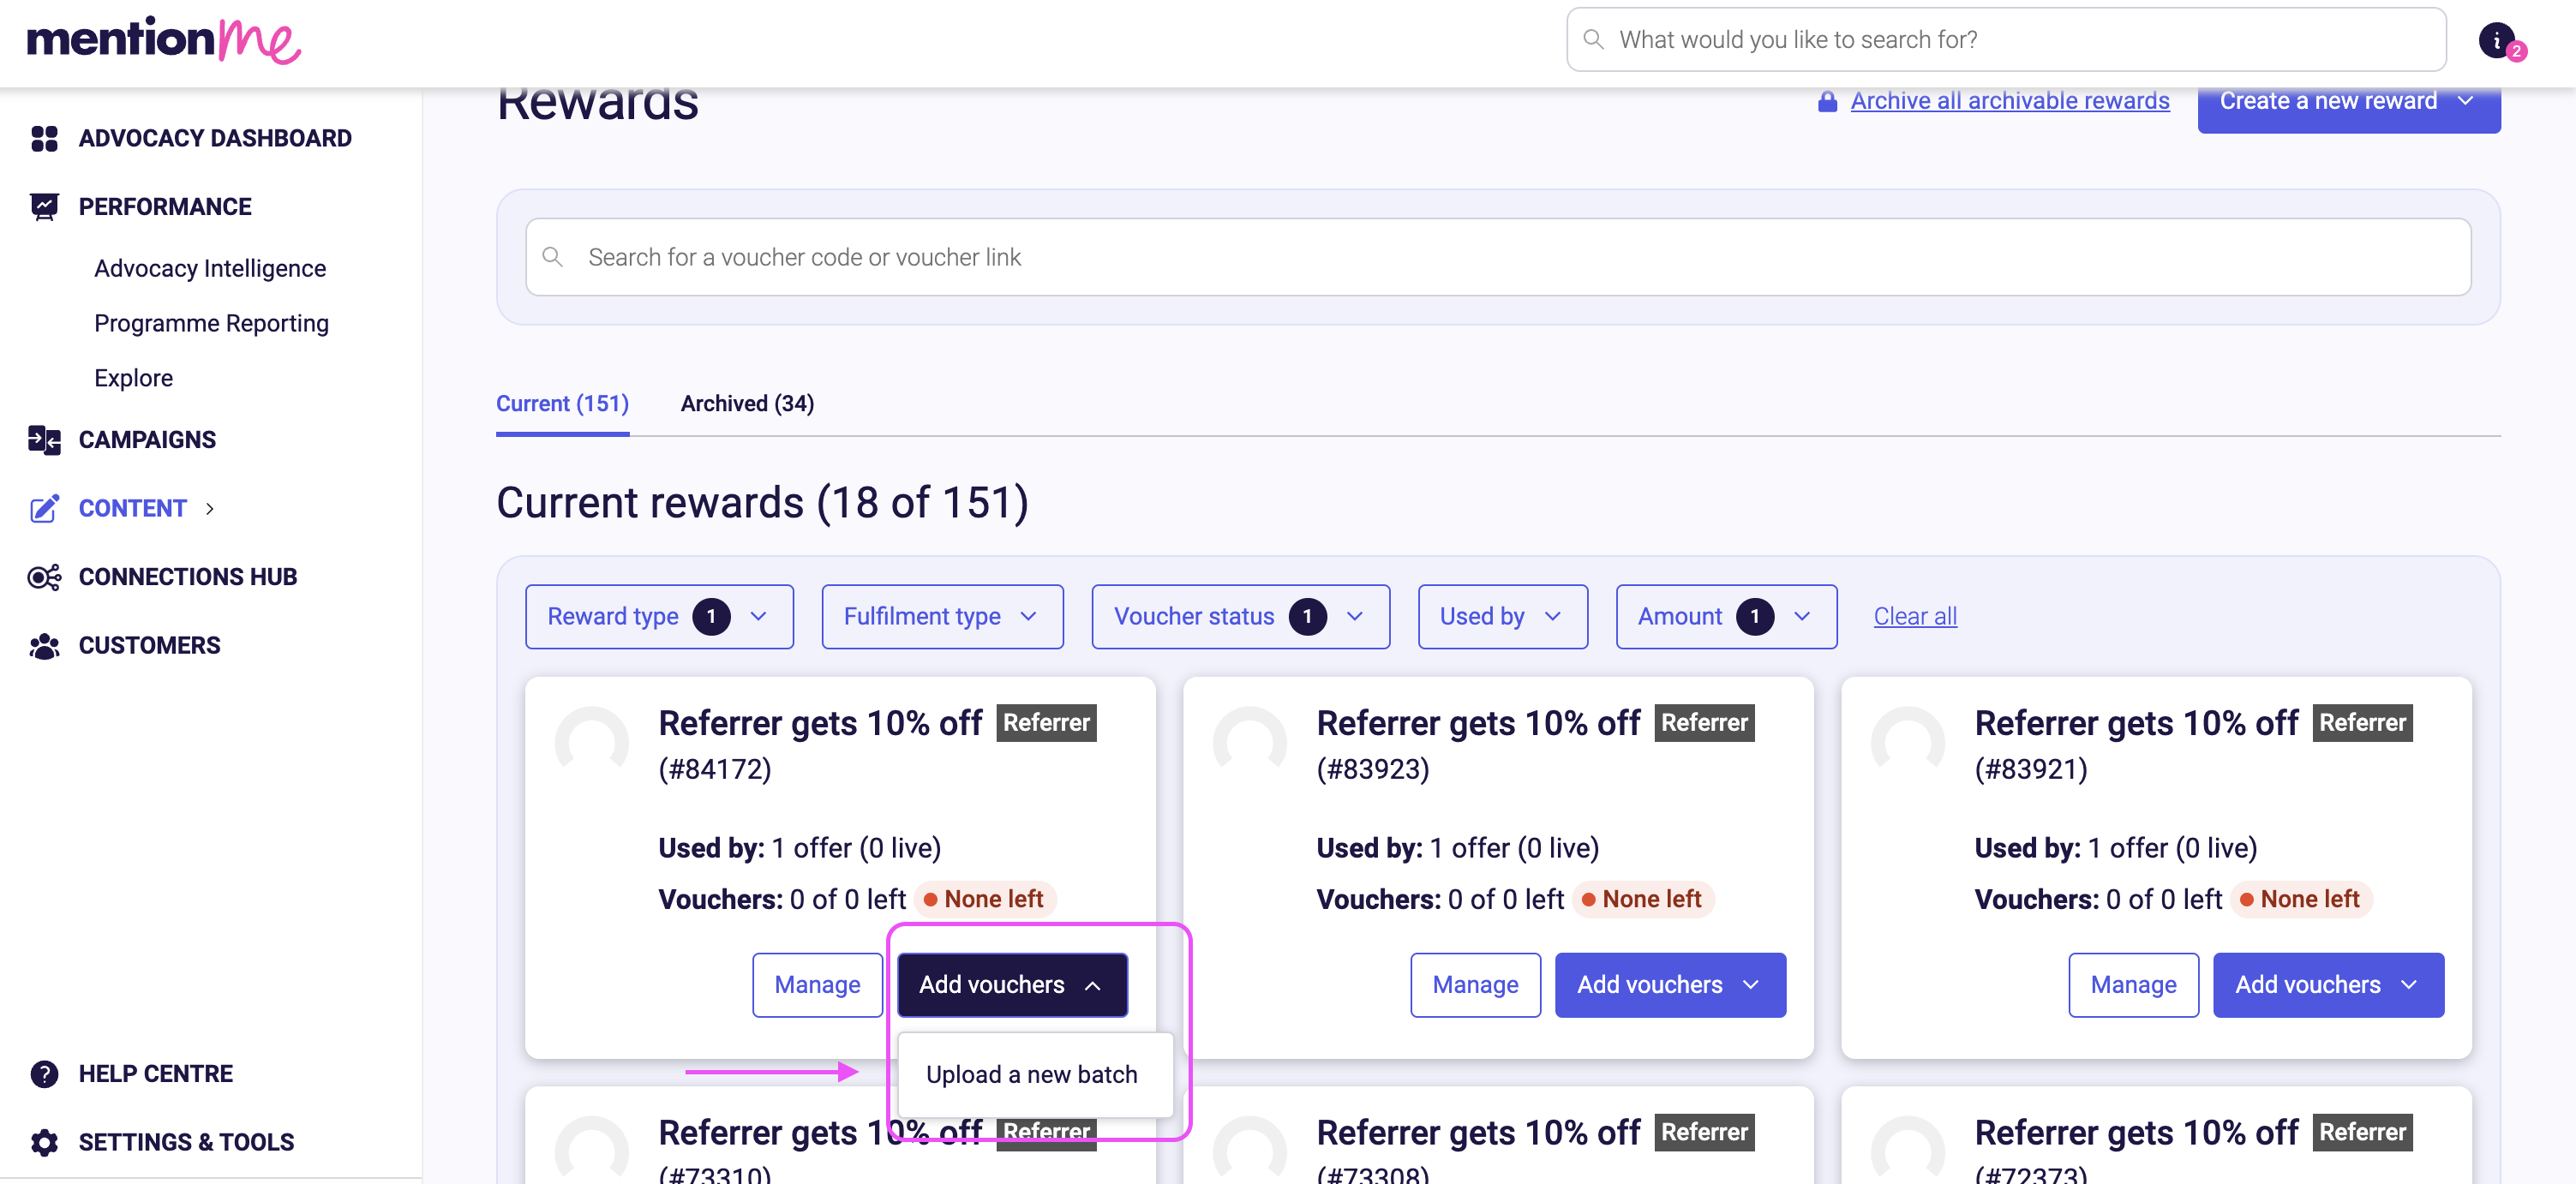
Task: Click None left badge on reward #83923
Action: tap(1643, 900)
